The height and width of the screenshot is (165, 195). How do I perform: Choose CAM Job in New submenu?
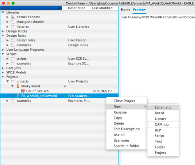pos(163,124)
